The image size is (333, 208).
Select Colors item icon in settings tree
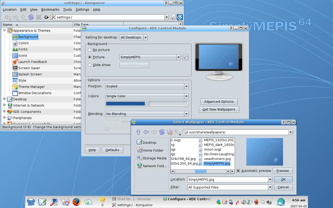tap(15, 43)
